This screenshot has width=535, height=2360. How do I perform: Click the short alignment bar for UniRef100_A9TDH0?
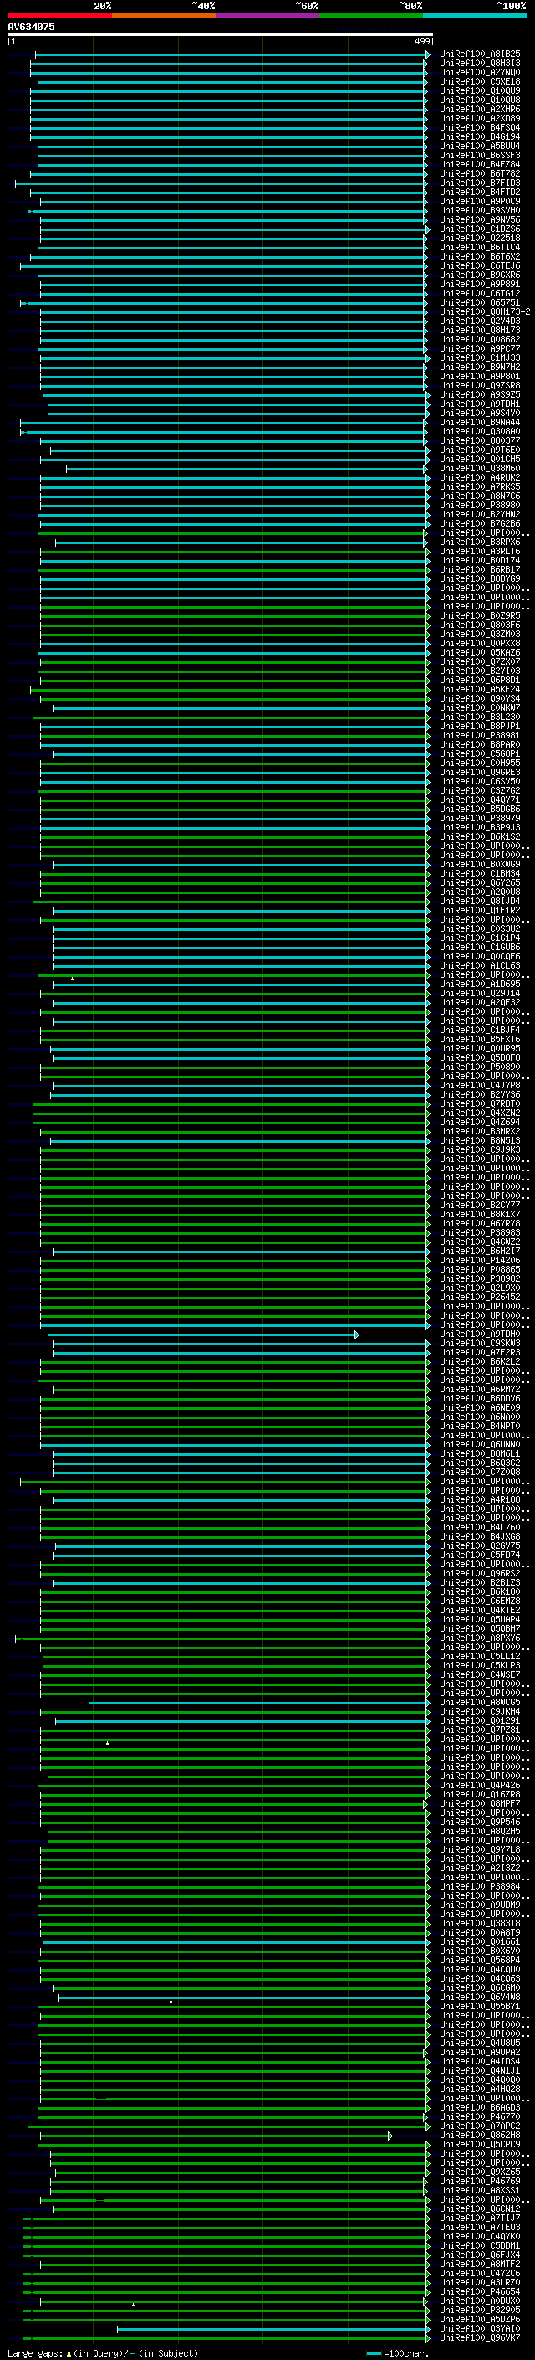click(x=203, y=1334)
